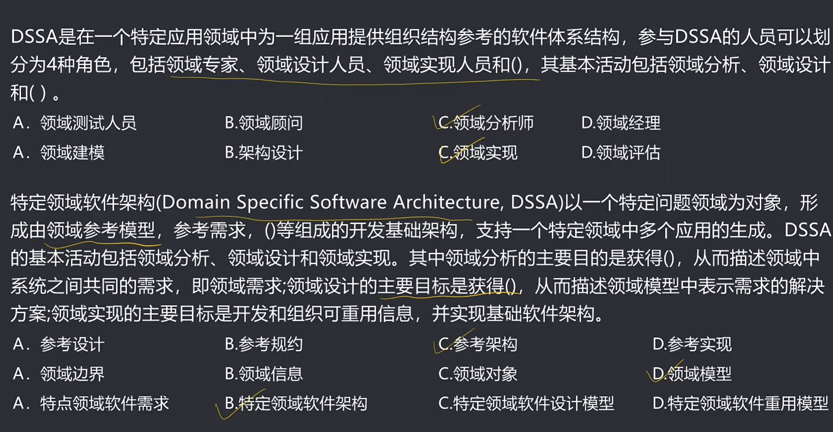Image resolution: width=833 pixels, height=432 pixels.
Task: Click answer D.领域模型
Action: point(692,374)
